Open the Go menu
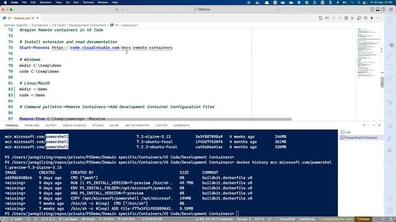 (67, 2)
